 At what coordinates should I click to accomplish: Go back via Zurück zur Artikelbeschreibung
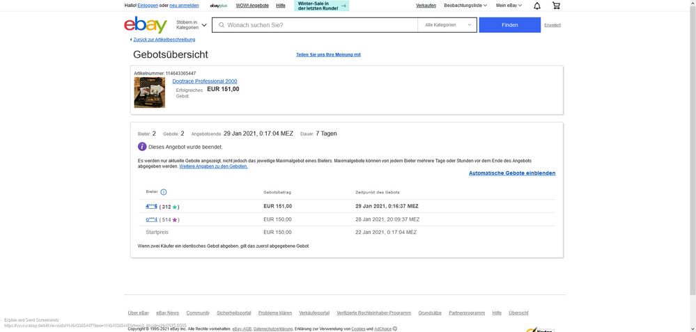[x=164, y=40]
